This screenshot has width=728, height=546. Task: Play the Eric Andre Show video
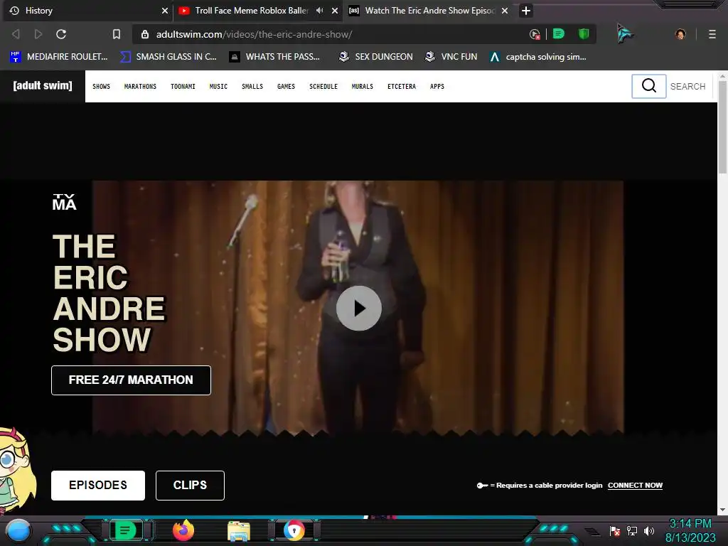tap(359, 309)
